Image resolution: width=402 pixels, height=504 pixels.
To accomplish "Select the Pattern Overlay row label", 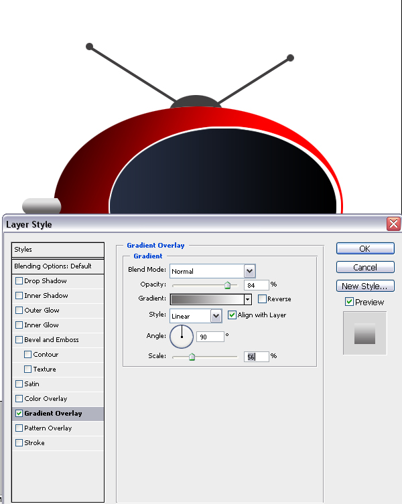I will click(x=48, y=428).
